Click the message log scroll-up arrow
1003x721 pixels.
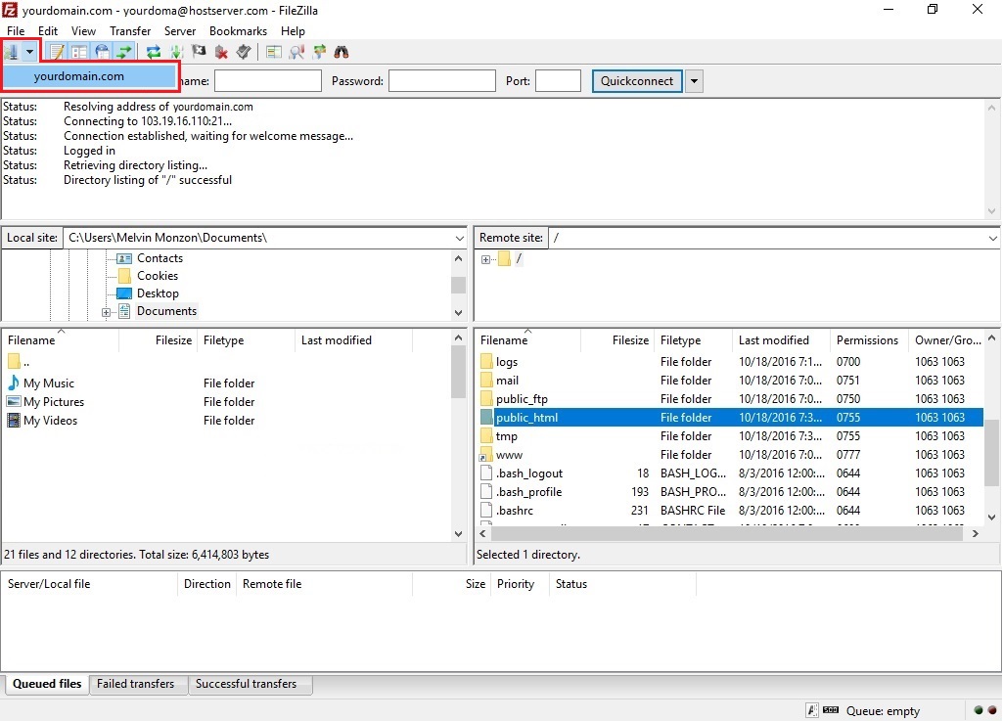[991, 108]
